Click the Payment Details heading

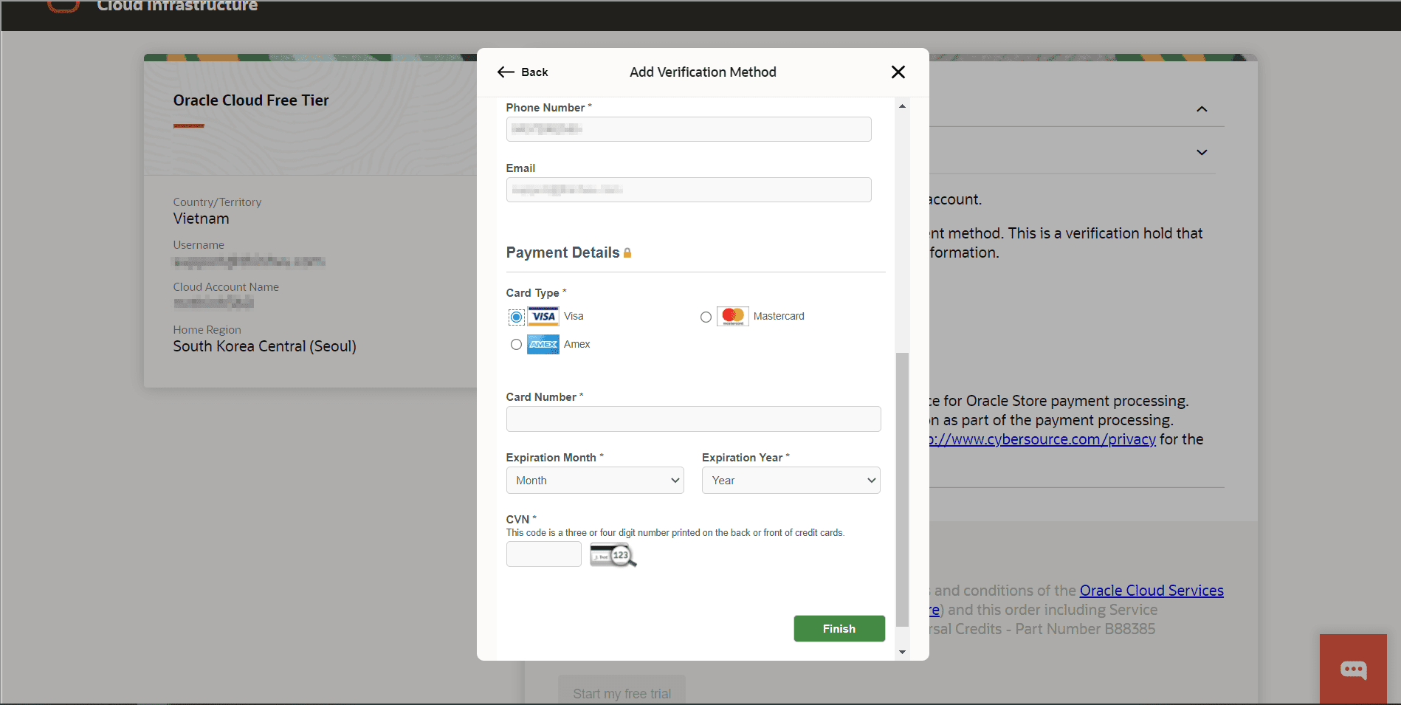click(x=562, y=252)
